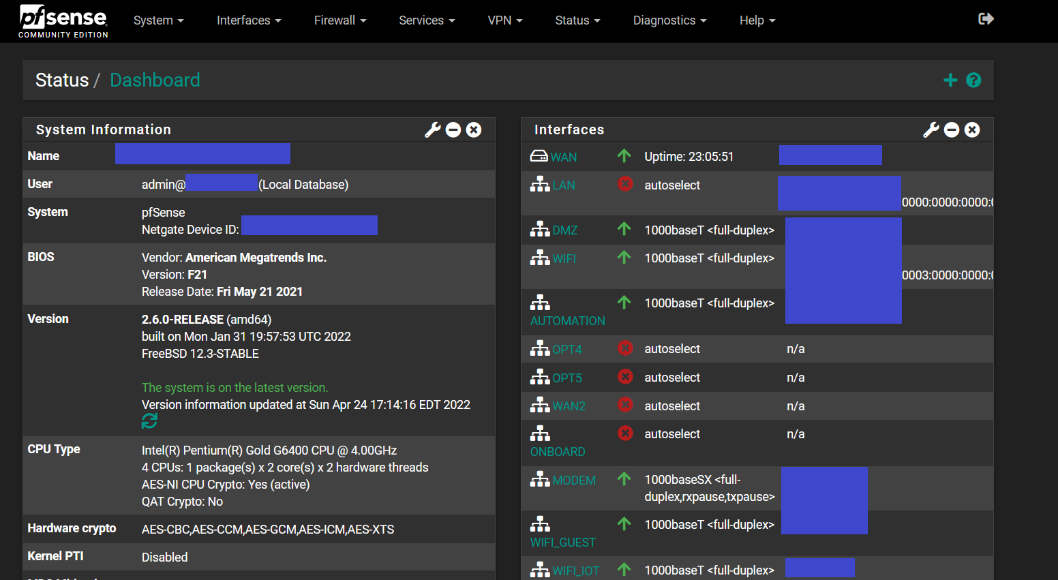Screen dimensions: 1058x580
Task: Click the network icon beside OPT4
Action: click(540, 348)
